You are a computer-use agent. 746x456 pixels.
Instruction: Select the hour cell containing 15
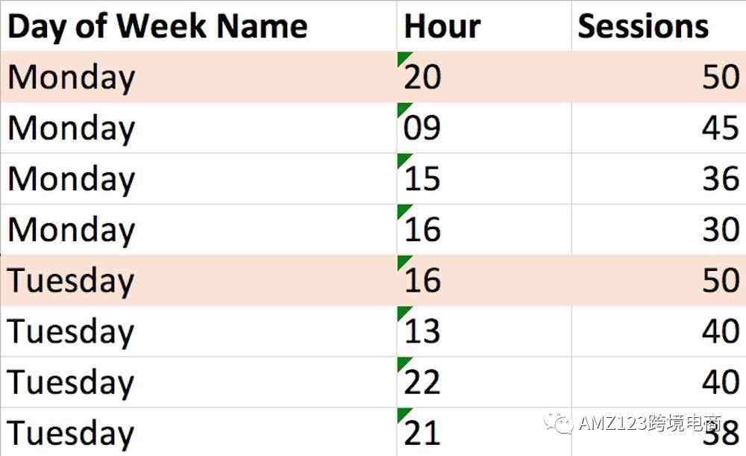point(483,179)
